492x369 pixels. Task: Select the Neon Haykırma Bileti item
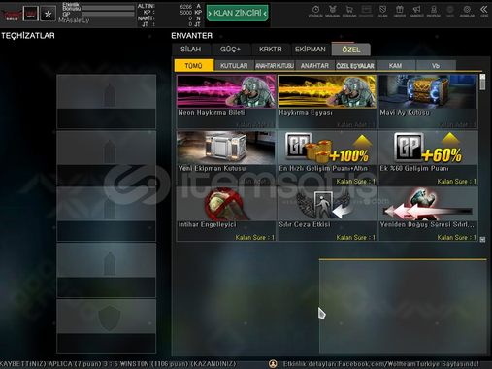[x=226, y=101]
